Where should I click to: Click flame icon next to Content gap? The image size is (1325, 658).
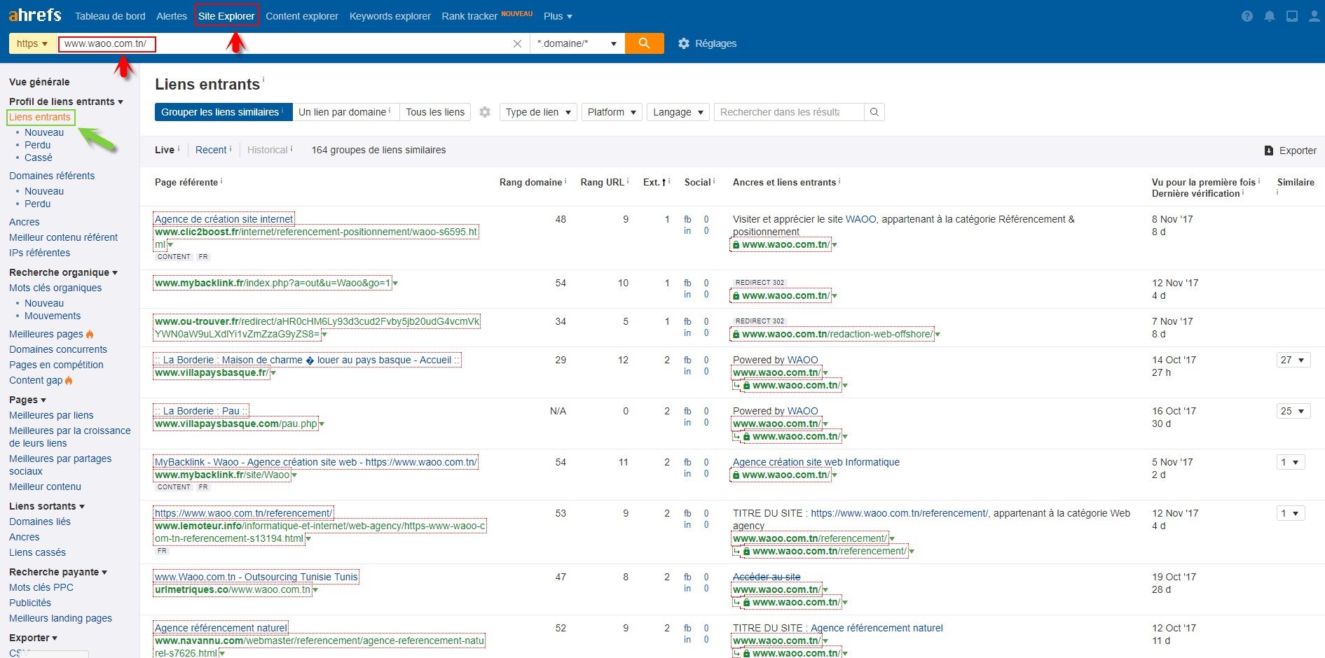pos(69,380)
